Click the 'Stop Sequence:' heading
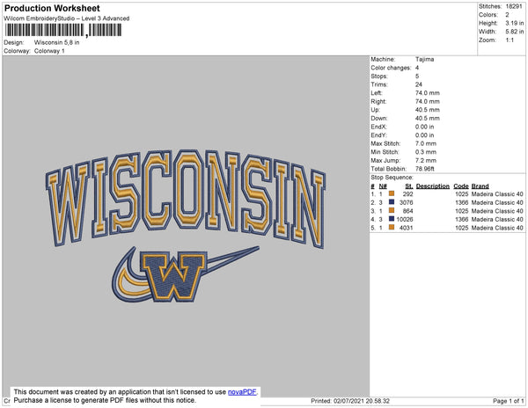 click(392, 178)
